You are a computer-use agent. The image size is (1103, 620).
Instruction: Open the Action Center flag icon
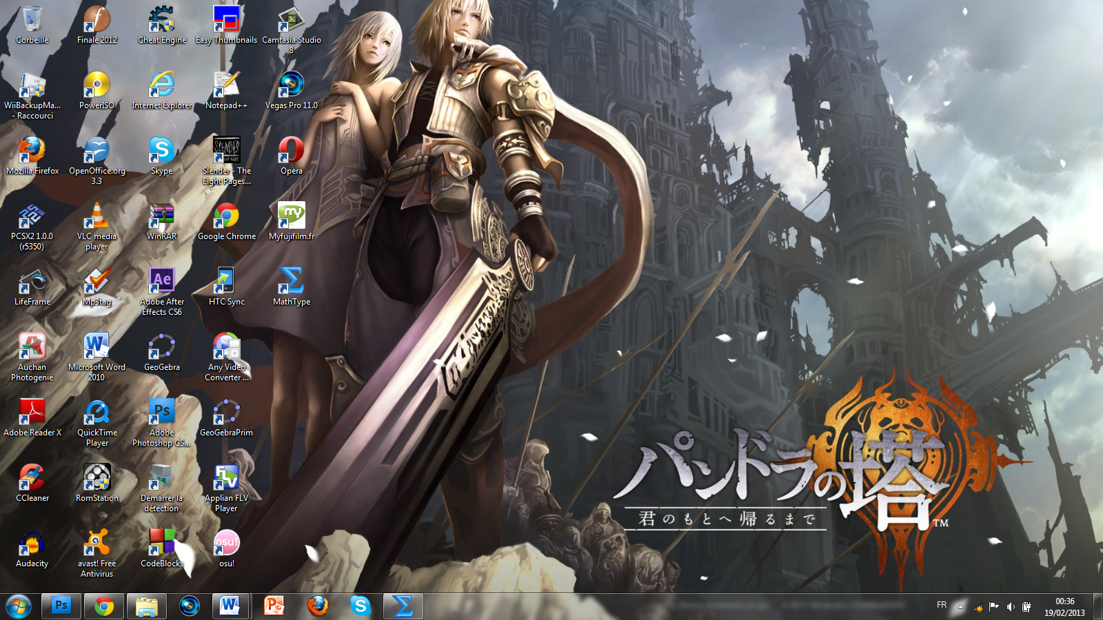point(993,607)
